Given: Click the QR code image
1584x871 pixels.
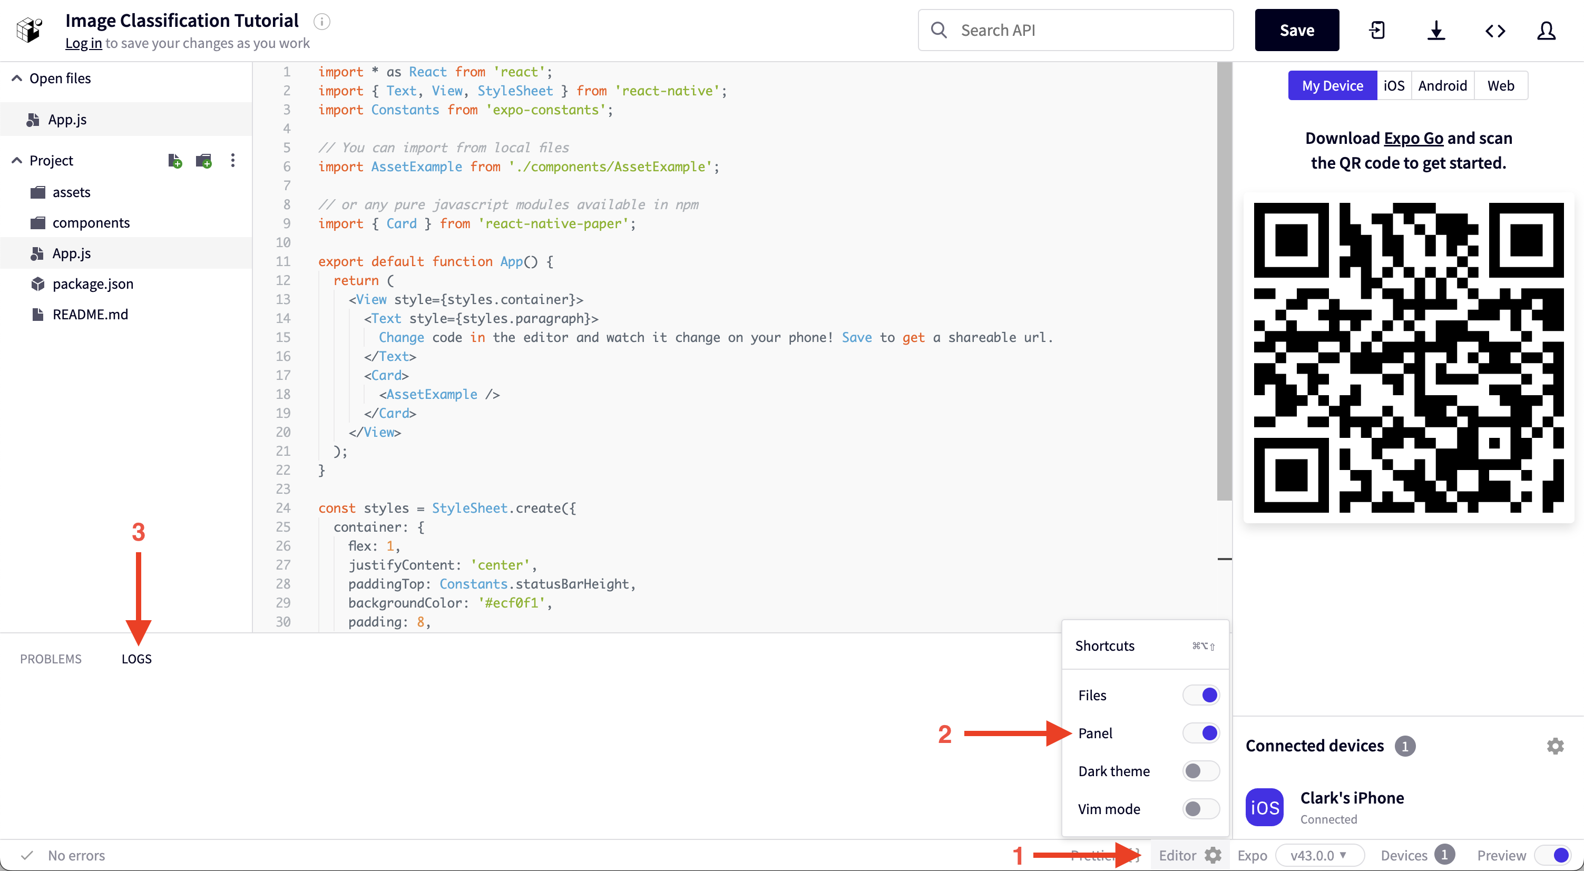Looking at the screenshot, I should click(x=1408, y=357).
